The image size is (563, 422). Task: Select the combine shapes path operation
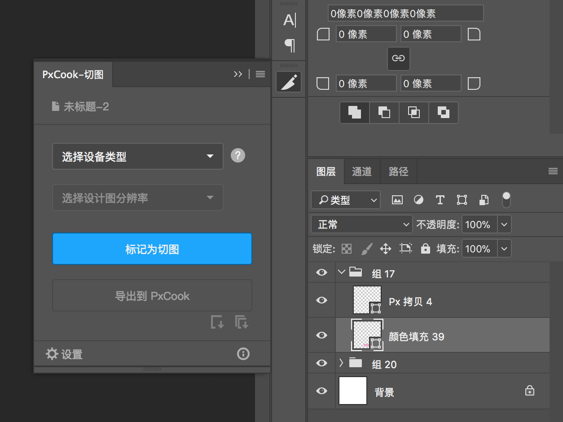355,112
